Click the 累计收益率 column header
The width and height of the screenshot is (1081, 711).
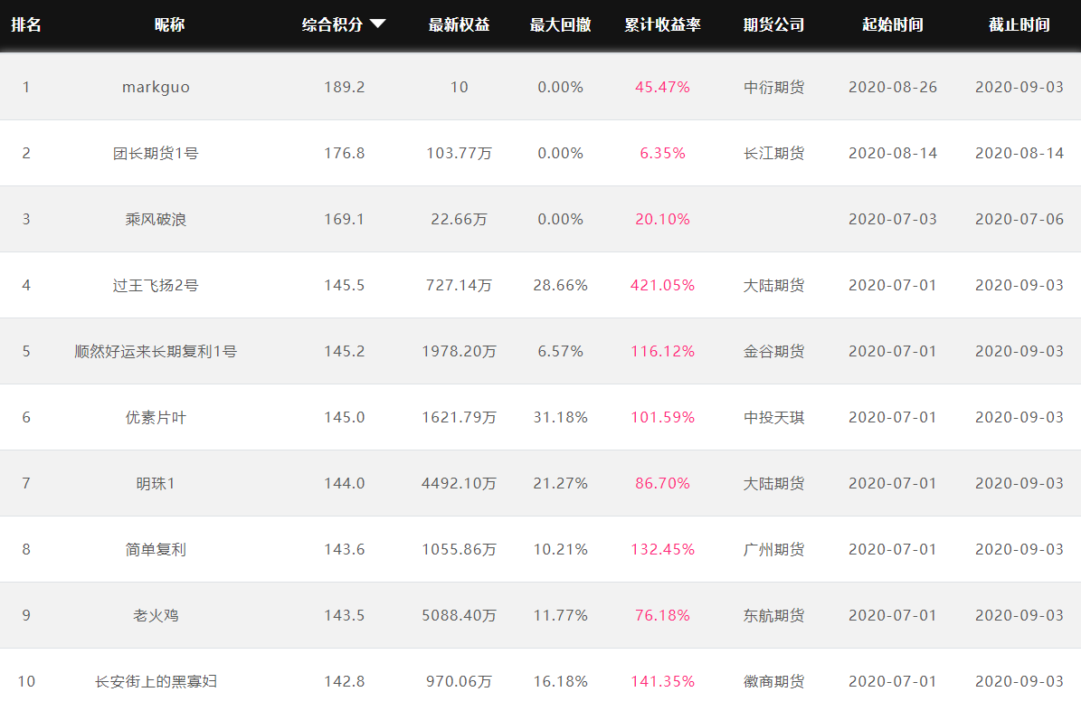click(662, 24)
